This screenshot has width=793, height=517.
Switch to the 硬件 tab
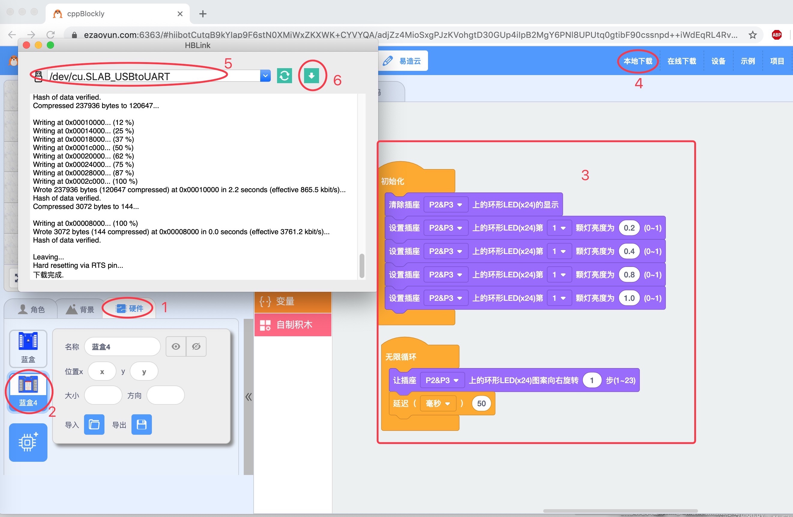(x=129, y=308)
